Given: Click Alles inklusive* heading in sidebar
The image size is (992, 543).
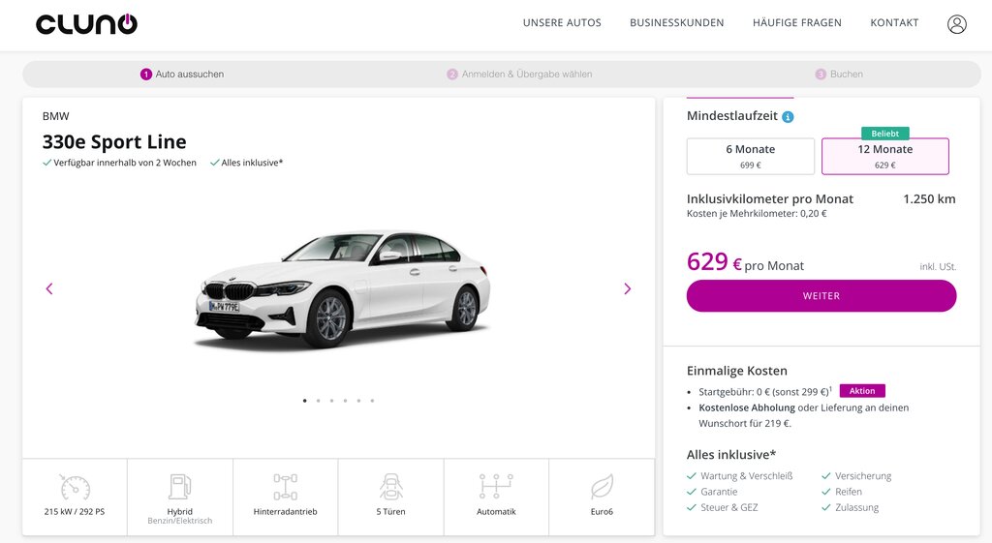Looking at the screenshot, I should point(731,455).
